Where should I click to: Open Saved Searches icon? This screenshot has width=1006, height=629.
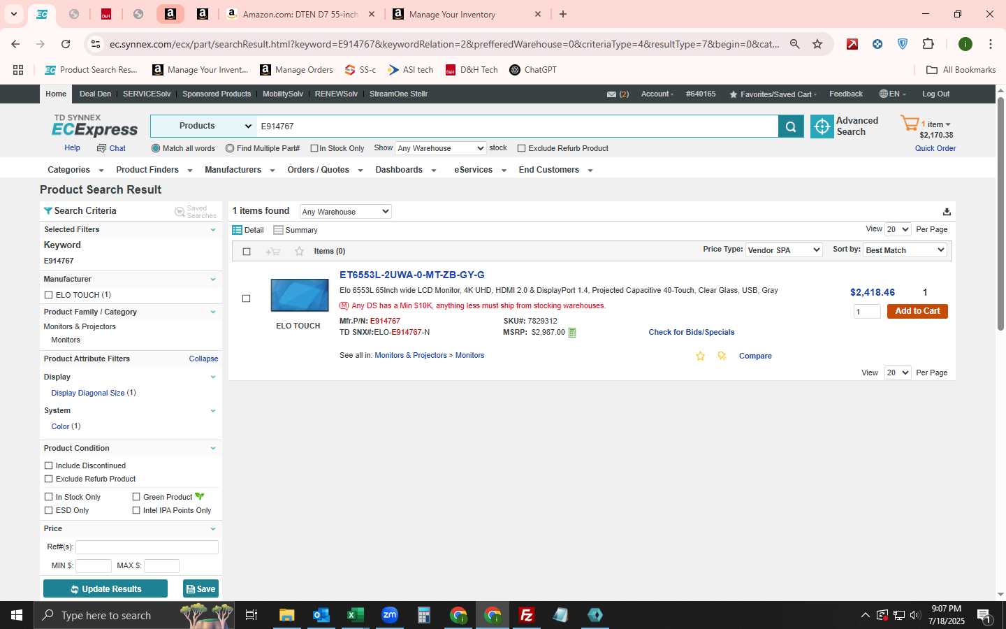(180, 212)
